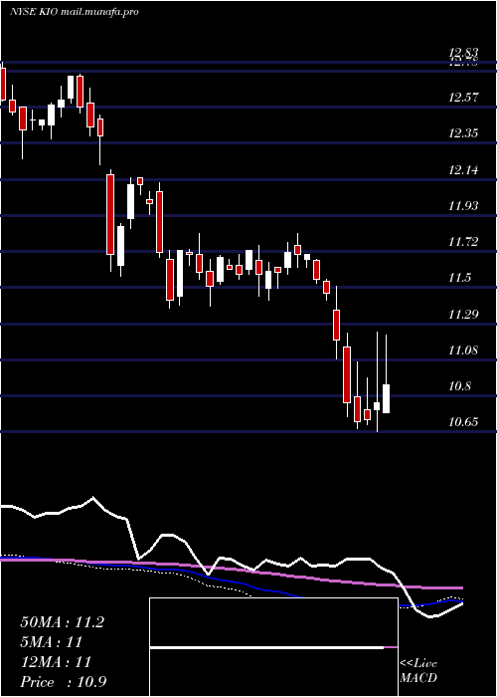Click the MACD histogram box
The width and height of the screenshot is (497, 697).
pyautogui.click(x=273, y=647)
